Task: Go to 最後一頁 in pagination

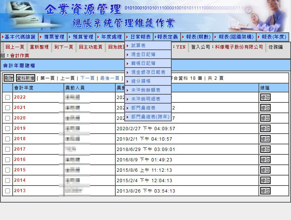Action: click(110, 78)
